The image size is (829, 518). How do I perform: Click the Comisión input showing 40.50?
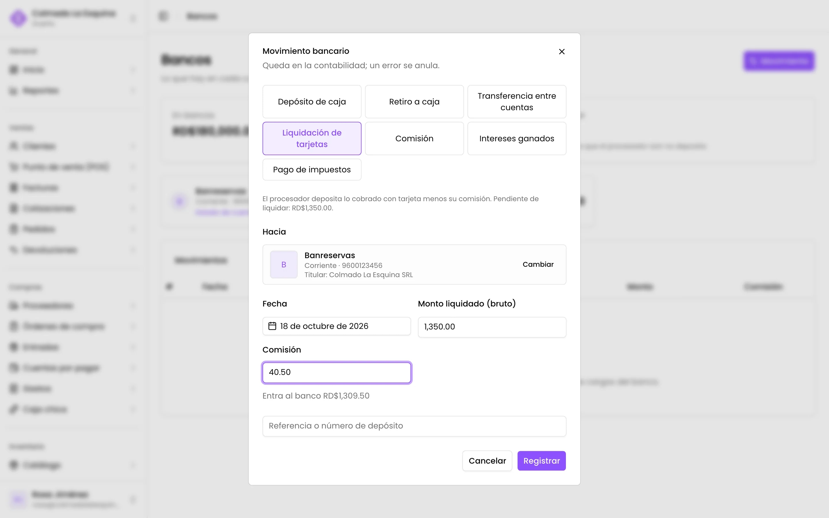coord(336,372)
